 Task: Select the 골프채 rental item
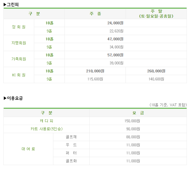[x=71, y=137]
